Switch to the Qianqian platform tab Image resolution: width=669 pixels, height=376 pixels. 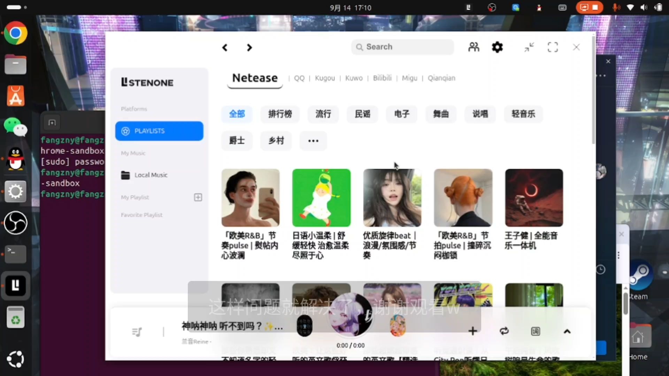[x=441, y=78]
